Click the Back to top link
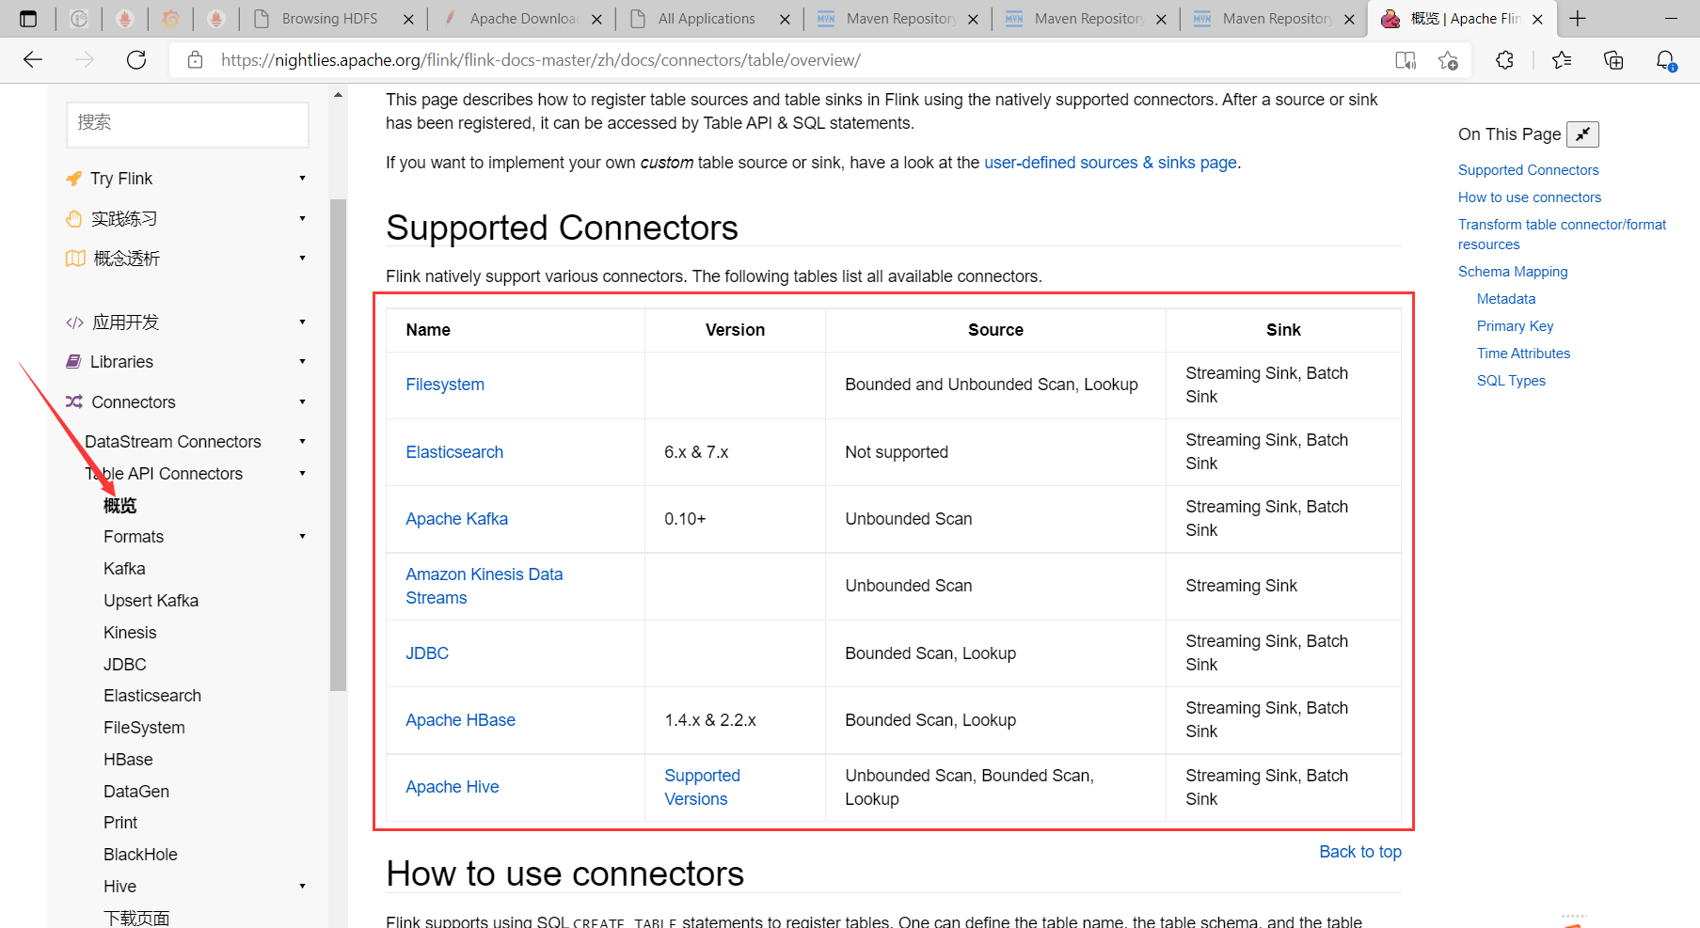The width and height of the screenshot is (1700, 928). [x=1359, y=852]
